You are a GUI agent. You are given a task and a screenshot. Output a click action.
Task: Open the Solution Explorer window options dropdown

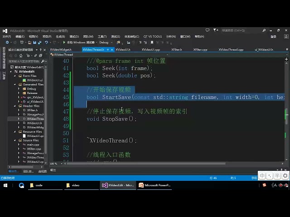click(37, 50)
